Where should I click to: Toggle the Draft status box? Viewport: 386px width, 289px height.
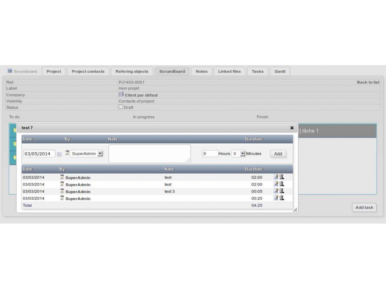(x=121, y=107)
